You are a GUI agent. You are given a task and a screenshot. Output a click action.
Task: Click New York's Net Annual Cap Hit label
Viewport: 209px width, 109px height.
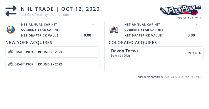coord(39,25)
